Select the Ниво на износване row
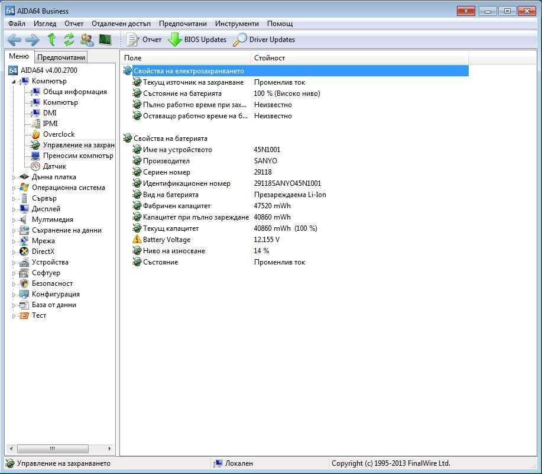This screenshot has height=474, width=542. click(x=296, y=251)
